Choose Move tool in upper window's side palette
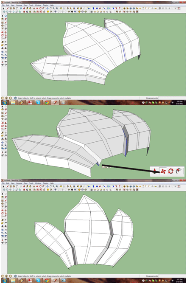 coord(3,32)
